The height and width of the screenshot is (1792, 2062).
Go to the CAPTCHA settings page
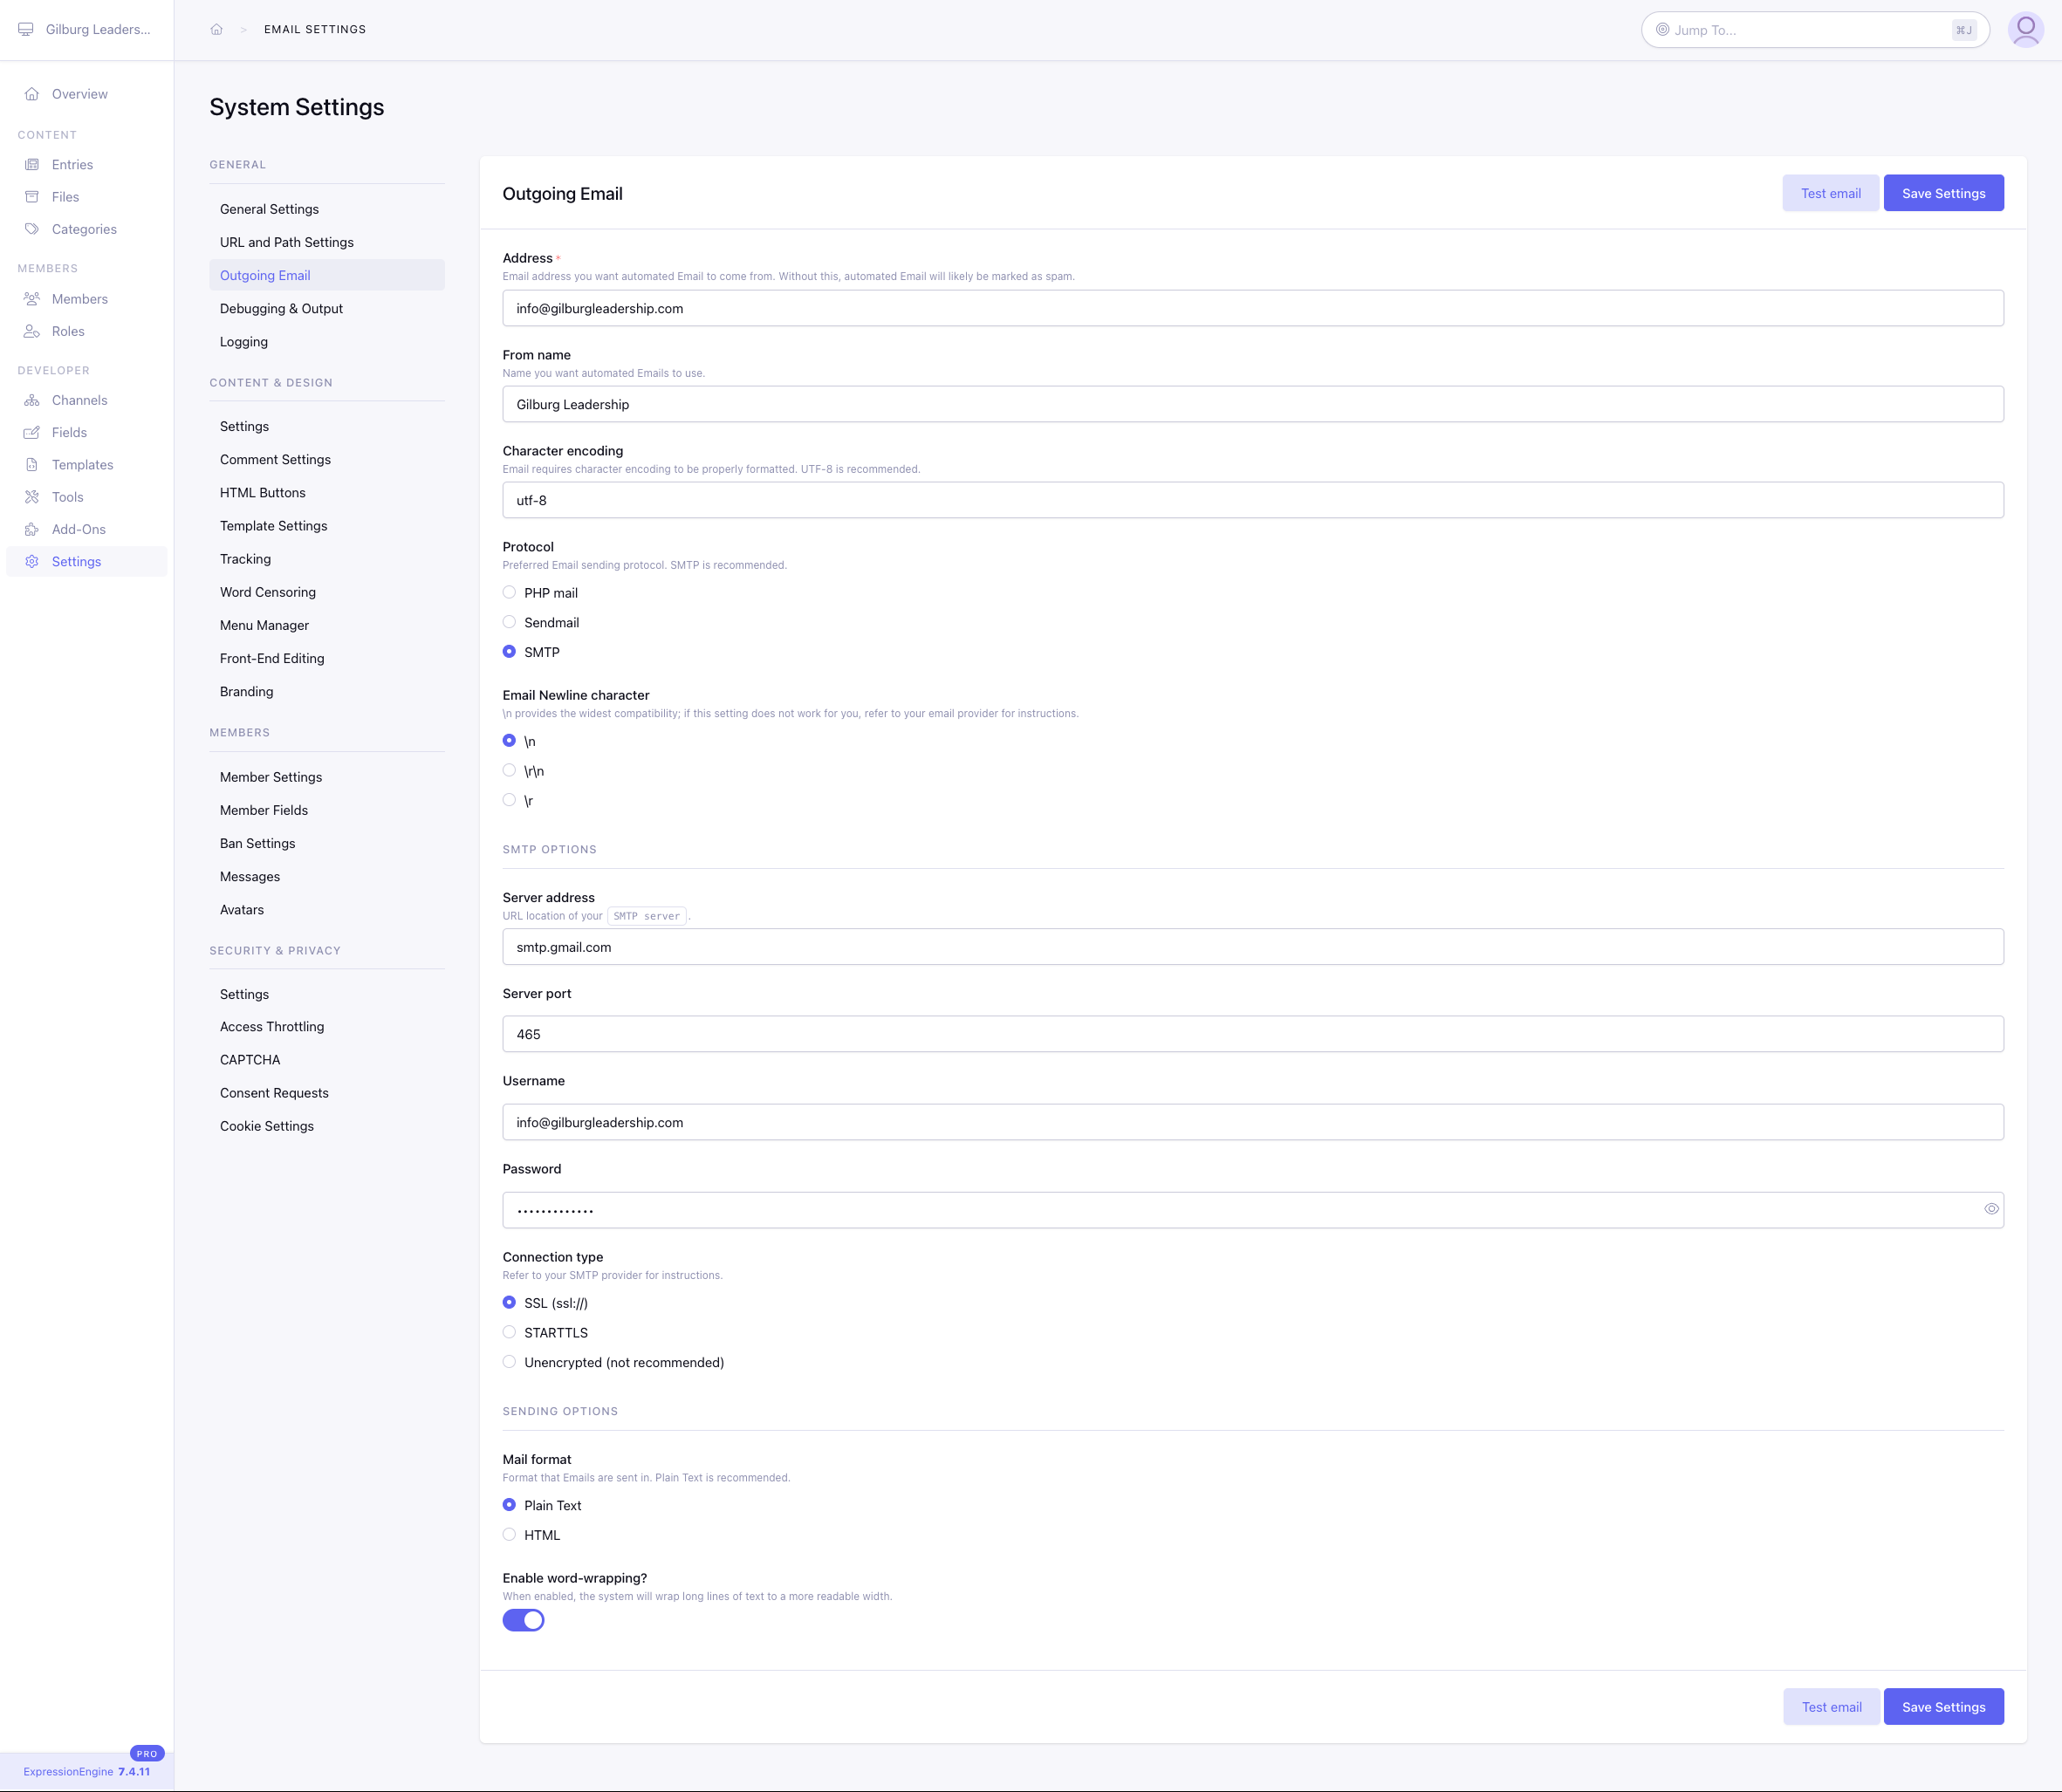[250, 1060]
